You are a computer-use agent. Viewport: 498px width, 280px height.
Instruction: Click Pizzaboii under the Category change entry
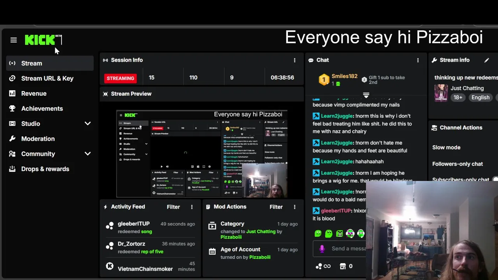[231, 237]
